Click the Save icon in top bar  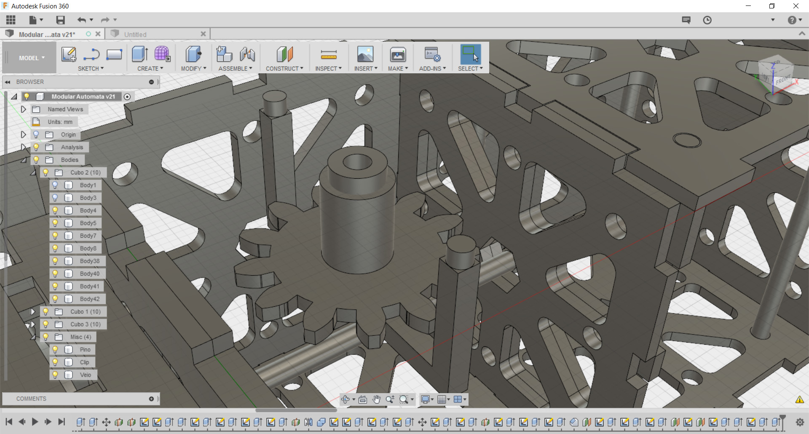pos(60,20)
